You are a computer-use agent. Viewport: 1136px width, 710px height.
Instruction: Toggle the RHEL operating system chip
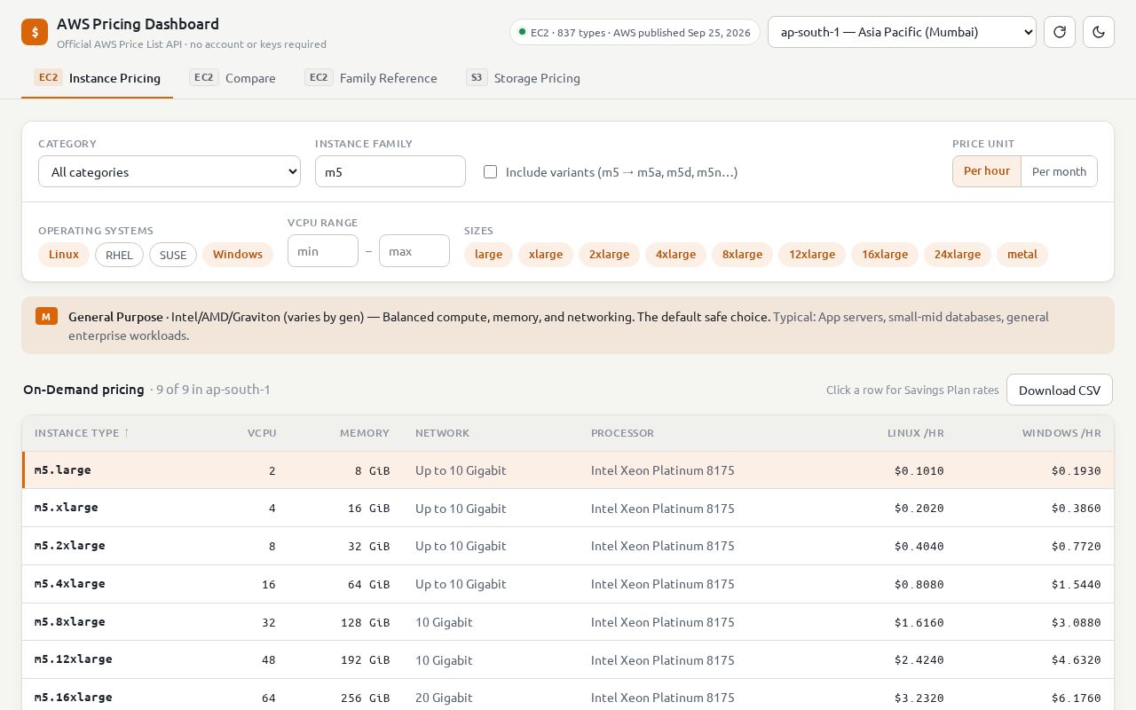(119, 255)
